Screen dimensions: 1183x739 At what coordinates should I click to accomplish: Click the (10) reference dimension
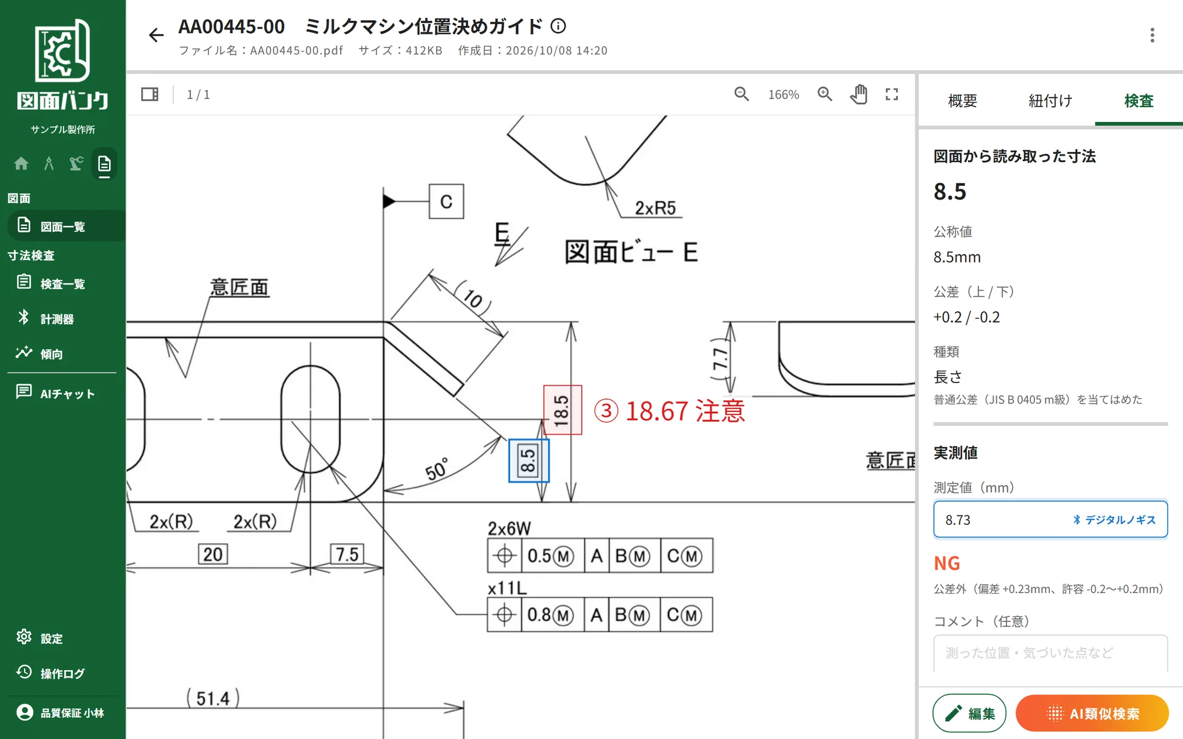coord(473,299)
